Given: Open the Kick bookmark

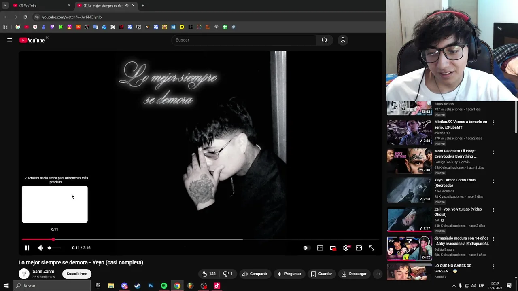Looking at the screenshot, I should pyautogui.click(x=61, y=27).
